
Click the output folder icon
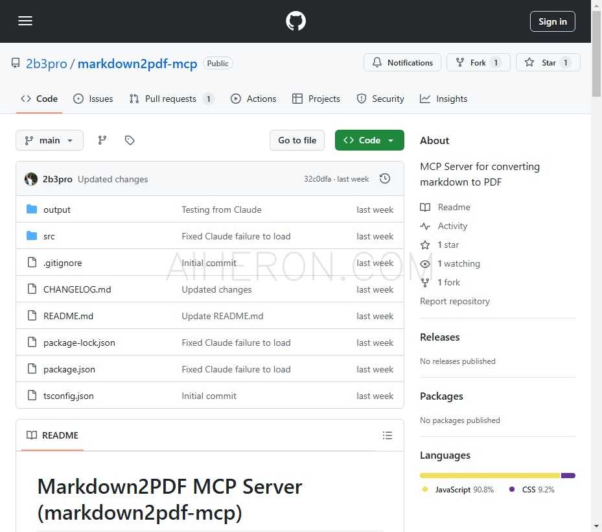click(x=32, y=209)
